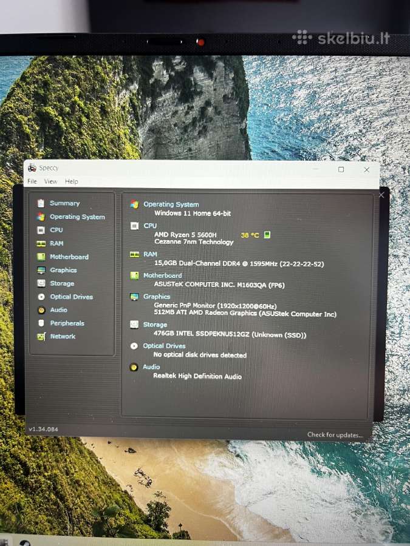This screenshot has height=546, width=410.
Task: Click the Summary clipboard icon in sidebar
Action: click(x=41, y=203)
